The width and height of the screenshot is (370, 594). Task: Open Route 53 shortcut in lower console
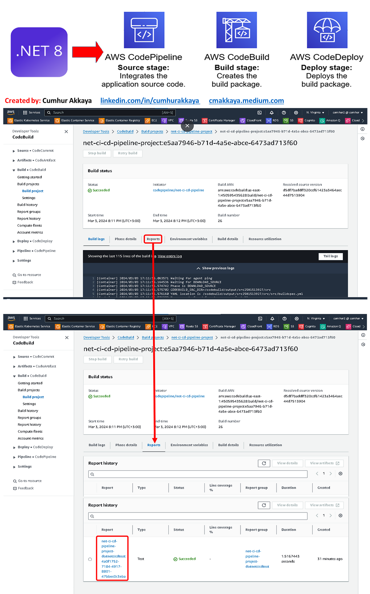[189, 326]
